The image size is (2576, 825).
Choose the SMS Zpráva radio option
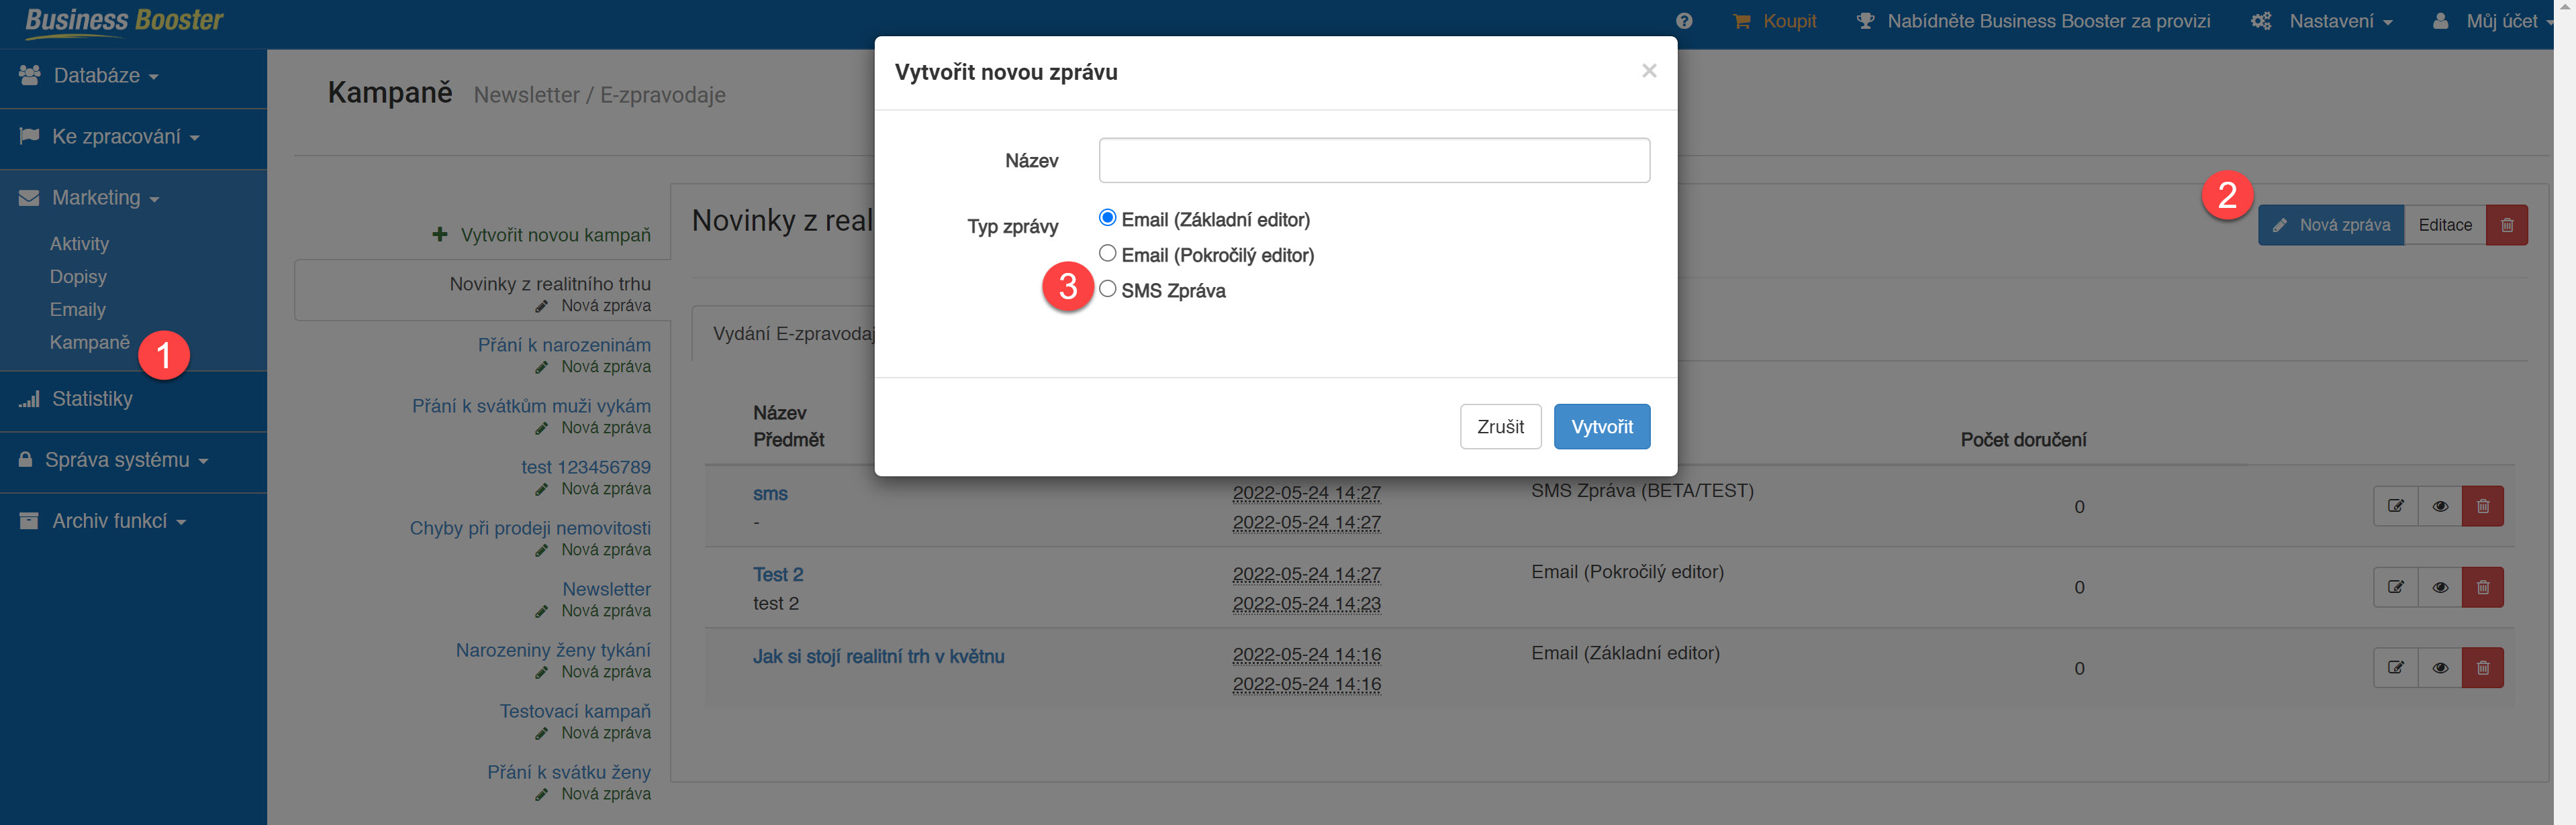click(1107, 288)
